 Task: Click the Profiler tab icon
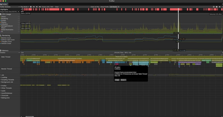1,4
